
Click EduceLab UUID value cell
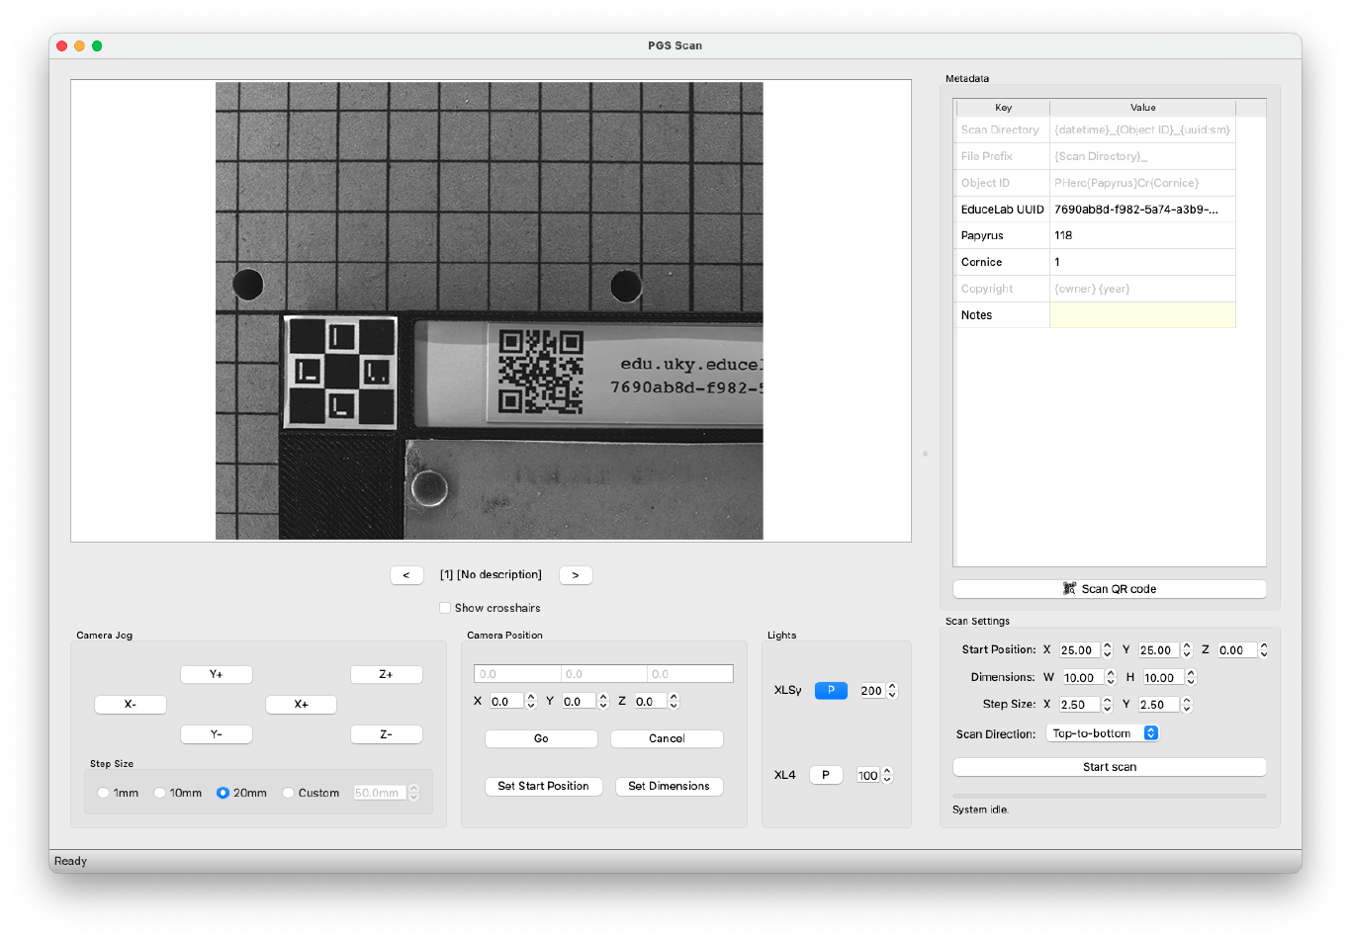coord(1142,210)
